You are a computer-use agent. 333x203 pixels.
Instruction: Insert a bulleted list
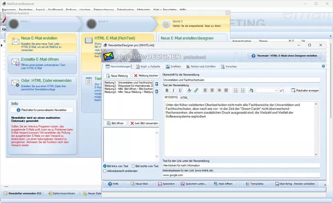pos(235,90)
